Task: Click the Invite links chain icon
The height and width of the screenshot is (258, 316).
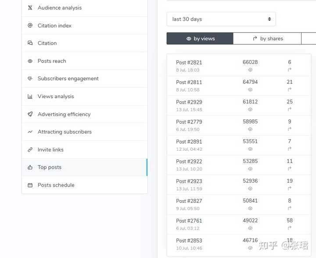Action: pyautogui.click(x=30, y=150)
